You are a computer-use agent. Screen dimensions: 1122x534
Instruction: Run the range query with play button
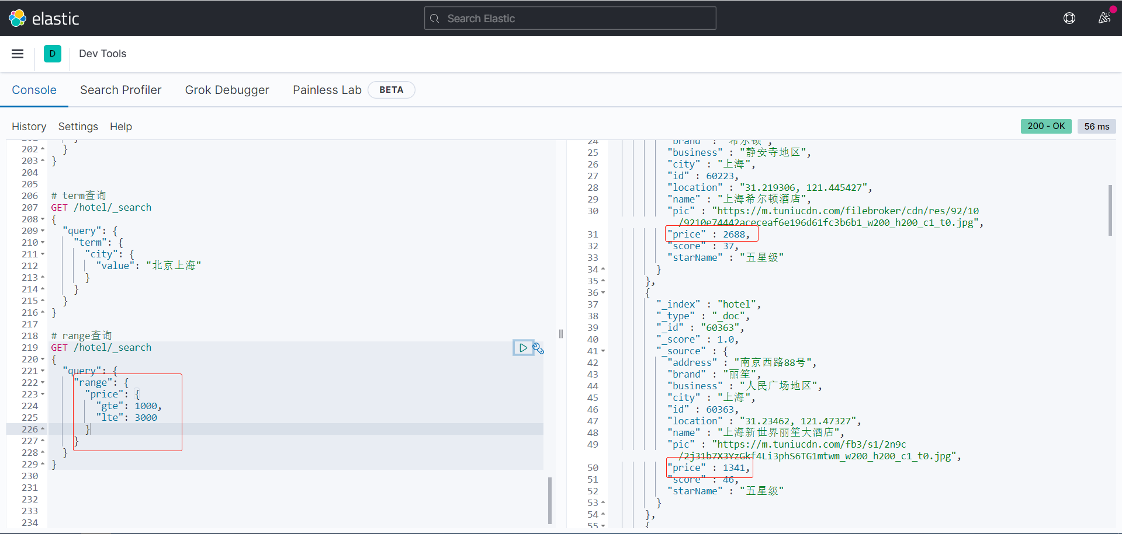point(523,348)
